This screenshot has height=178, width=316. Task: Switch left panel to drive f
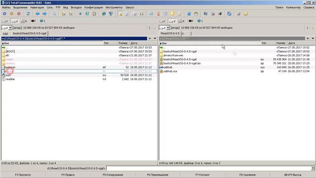click(33, 21)
